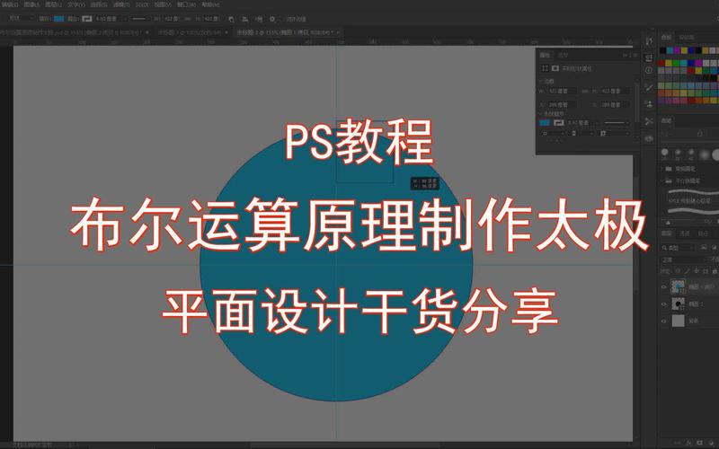This screenshot has height=449, width=719.
Task: Open the history panel icon atop side dock
Action: tap(648, 41)
